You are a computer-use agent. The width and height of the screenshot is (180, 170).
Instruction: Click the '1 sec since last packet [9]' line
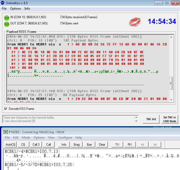pyautogui.click(x=19, y=121)
